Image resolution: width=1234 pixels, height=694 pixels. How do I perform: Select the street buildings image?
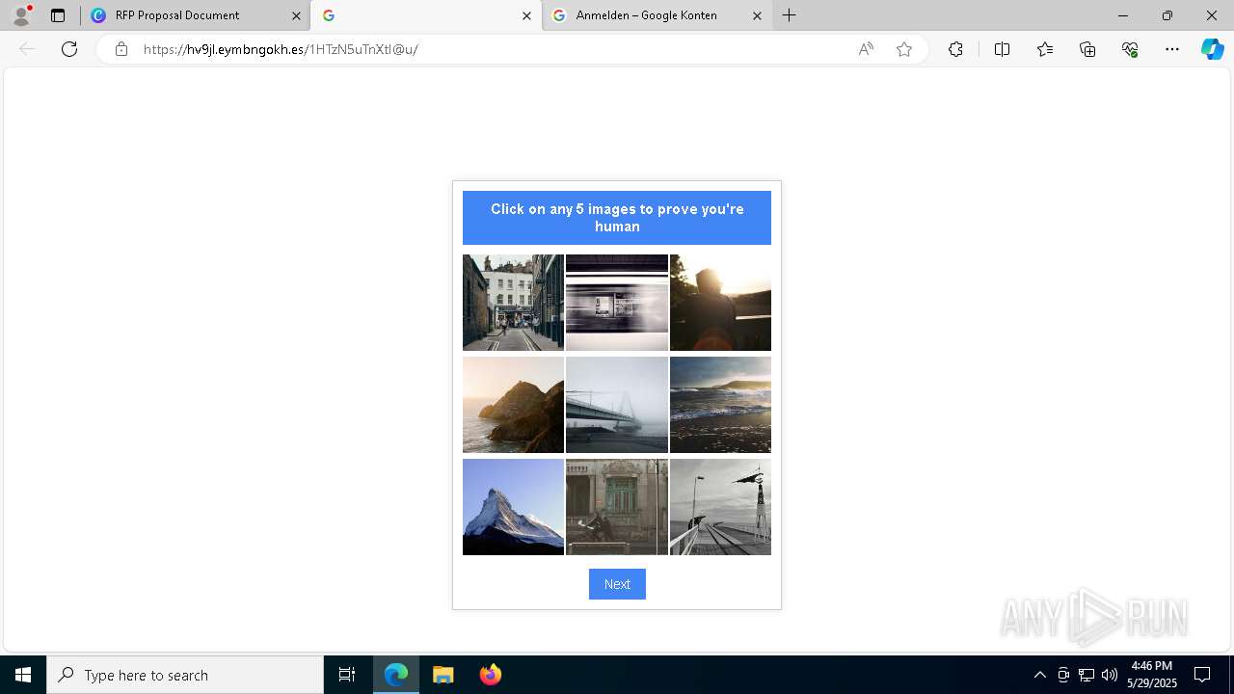tap(513, 303)
